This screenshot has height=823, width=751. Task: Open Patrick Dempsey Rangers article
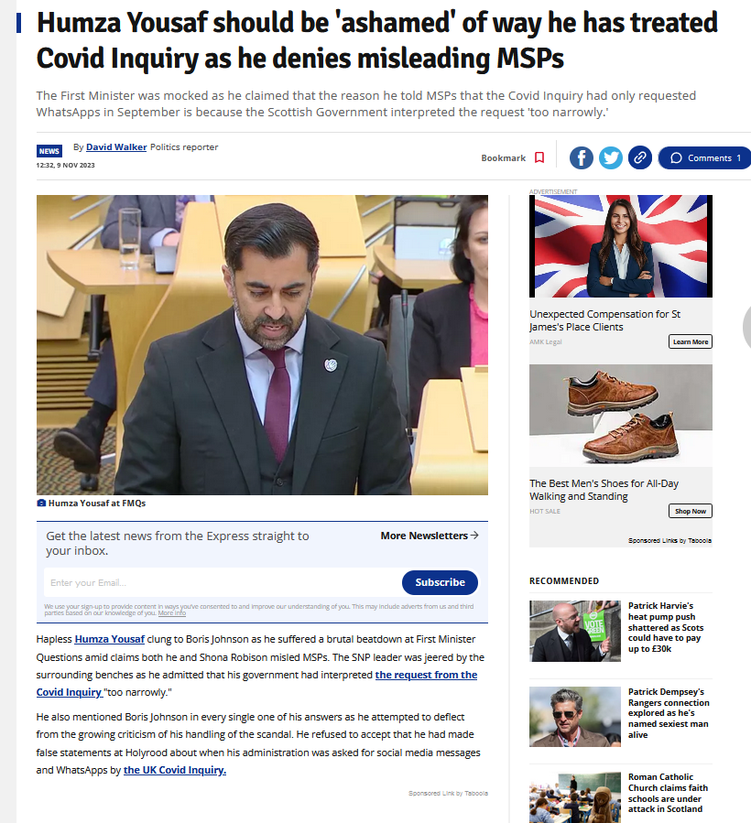click(668, 713)
